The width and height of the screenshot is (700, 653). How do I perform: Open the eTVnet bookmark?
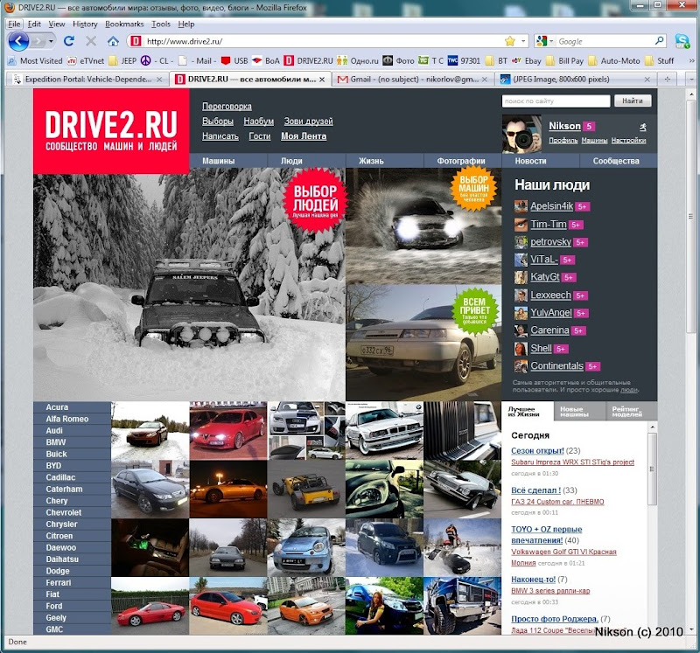pos(86,60)
